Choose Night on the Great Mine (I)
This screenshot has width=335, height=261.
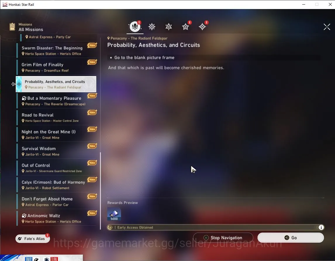click(x=56, y=134)
